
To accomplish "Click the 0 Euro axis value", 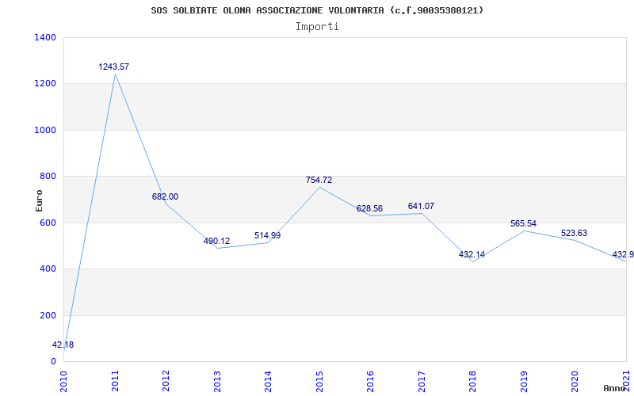I will coord(53,362).
